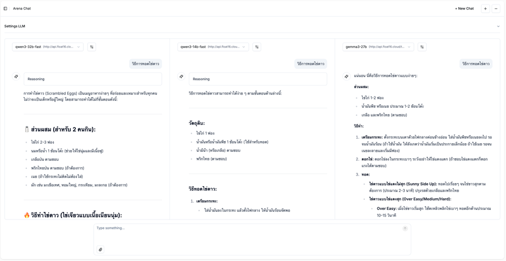Collapse the Settings LLM section chevron

(x=498, y=26)
